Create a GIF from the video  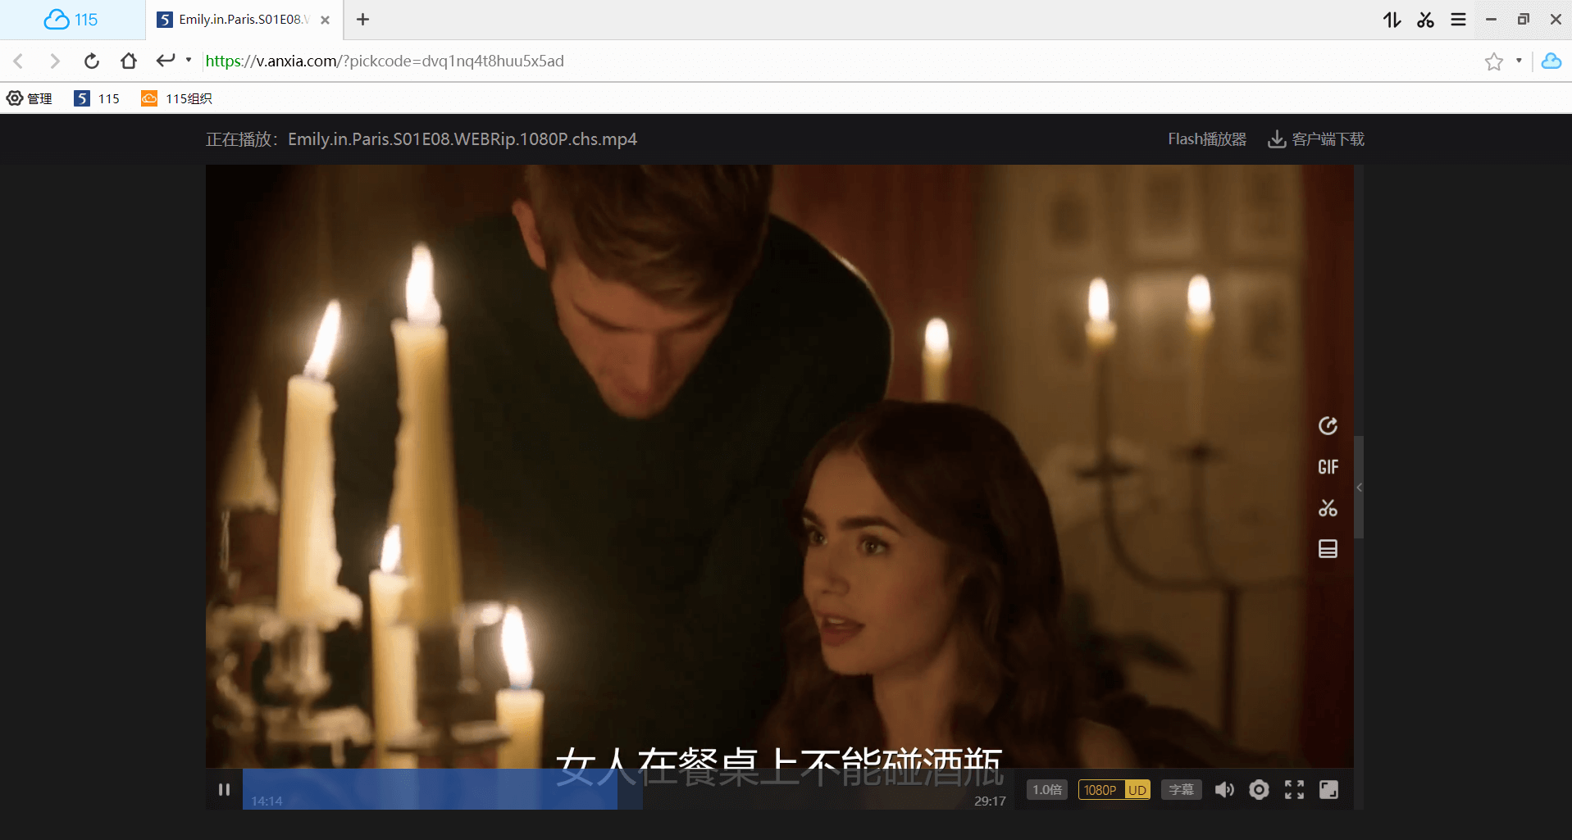(1328, 467)
